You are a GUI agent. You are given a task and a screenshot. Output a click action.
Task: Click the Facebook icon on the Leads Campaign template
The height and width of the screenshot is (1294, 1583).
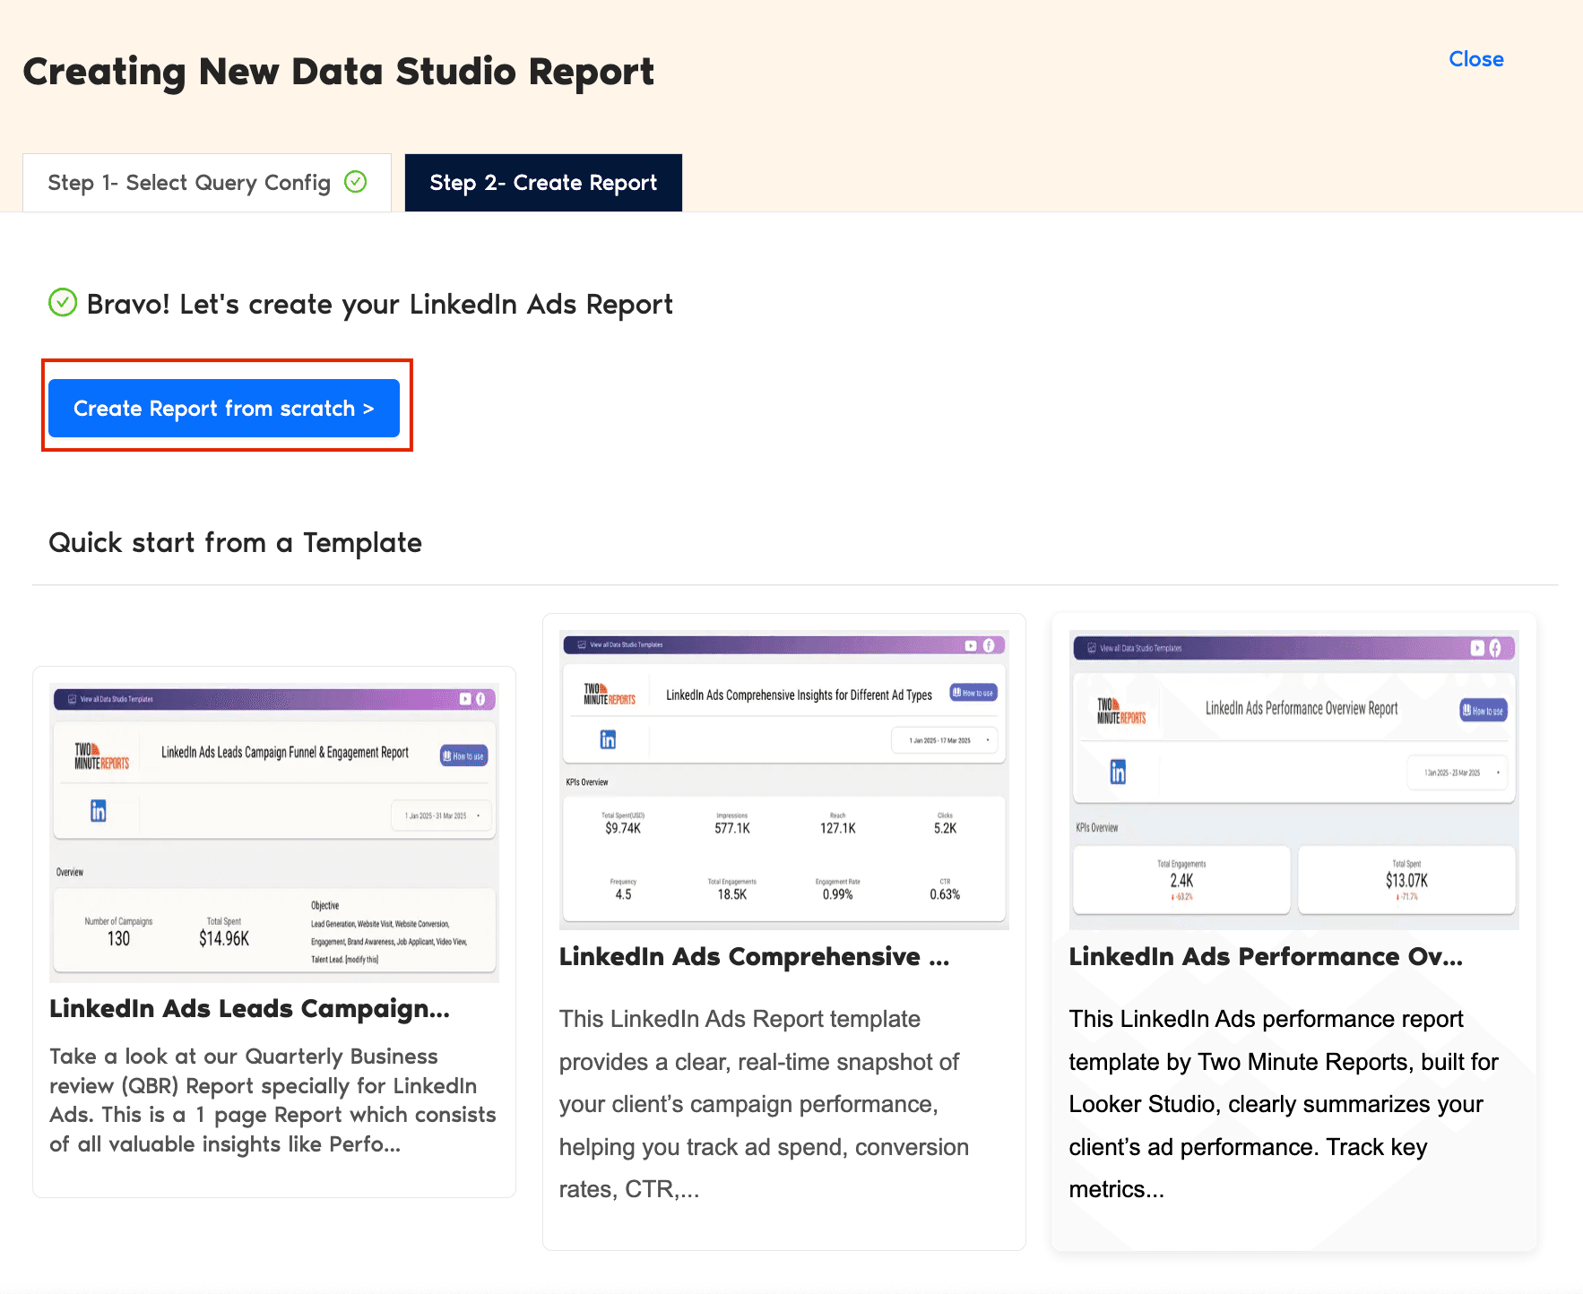[x=480, y=699]
